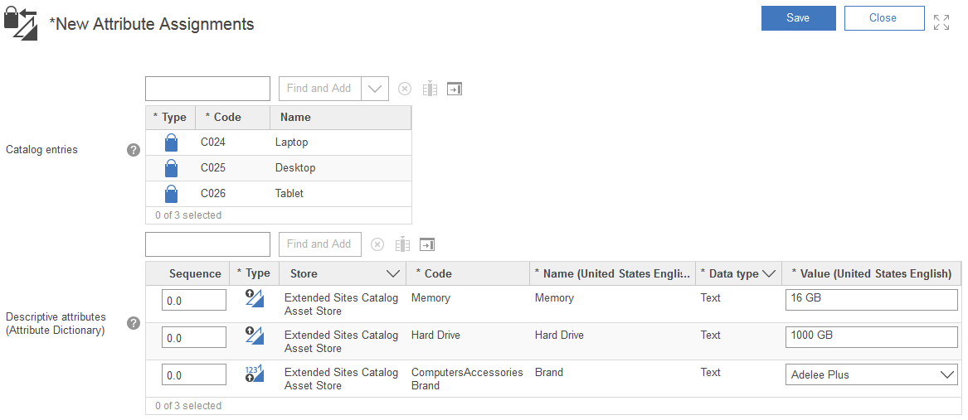Image resolution: width=968 pixels, height=420 pixels.
Task: Expand the catalog entries Find and Add dropdown
Action: point(375,89)
